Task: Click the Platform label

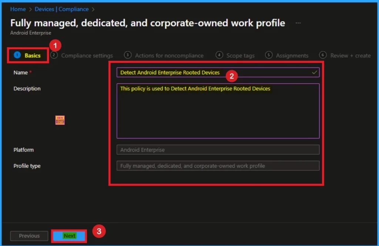Action: (24, 150)
